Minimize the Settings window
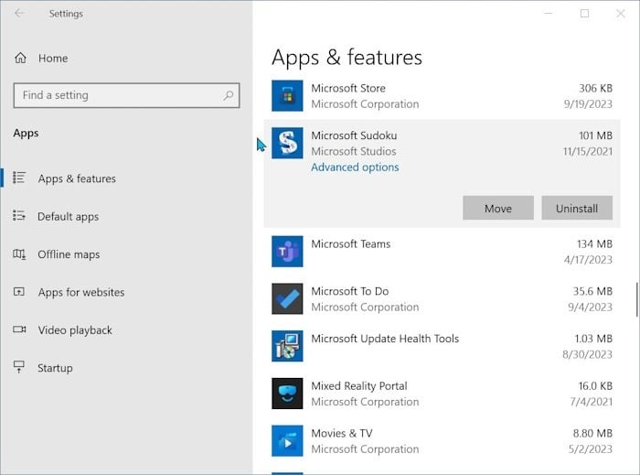 pos(549,14)
